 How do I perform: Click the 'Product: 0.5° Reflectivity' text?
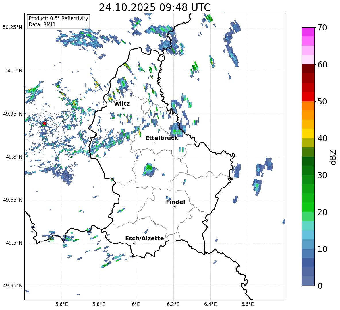pyautogui.click(x=58, y=18)
